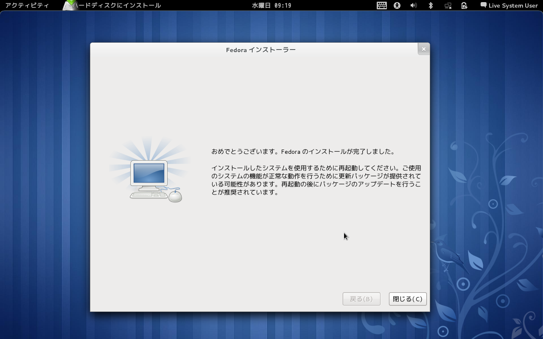Open the network connection icon
The height and width of the screenshot is (339, 543).
click(448, 6)
